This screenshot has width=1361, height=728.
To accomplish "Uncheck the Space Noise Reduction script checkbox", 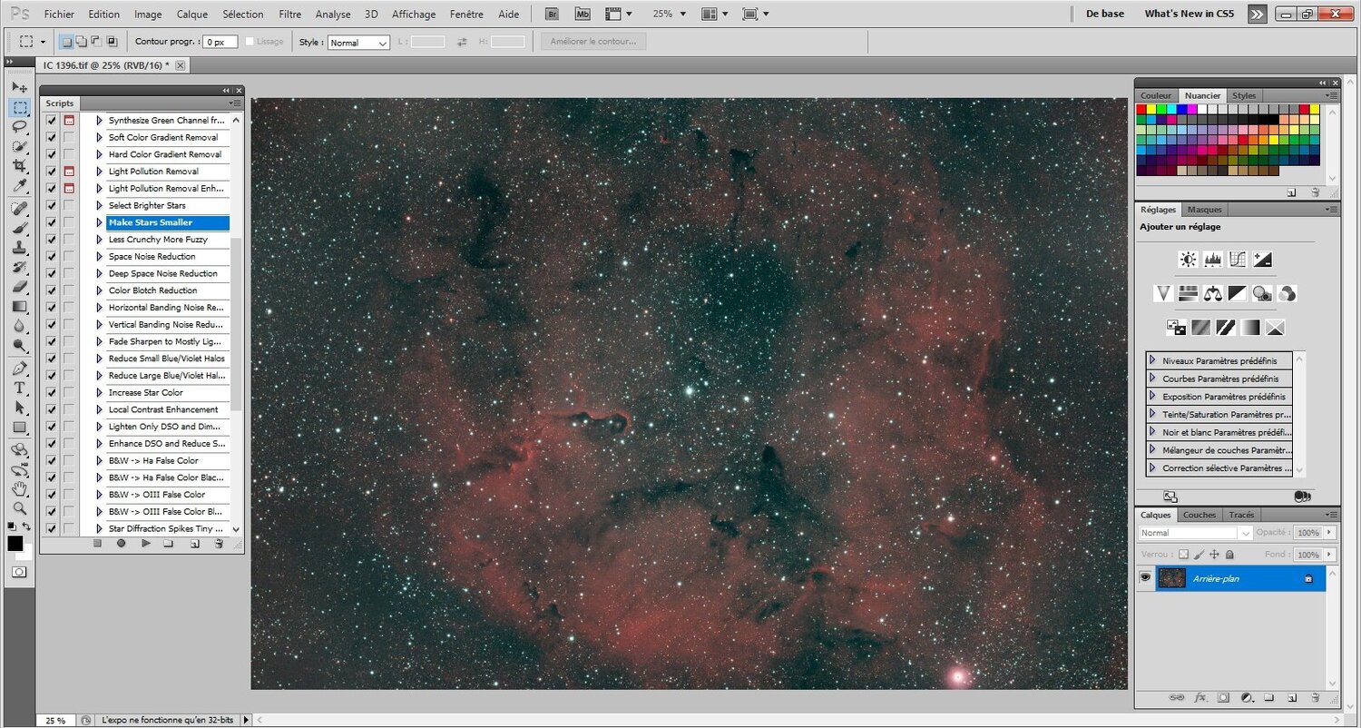I will (x=52, y=257).
